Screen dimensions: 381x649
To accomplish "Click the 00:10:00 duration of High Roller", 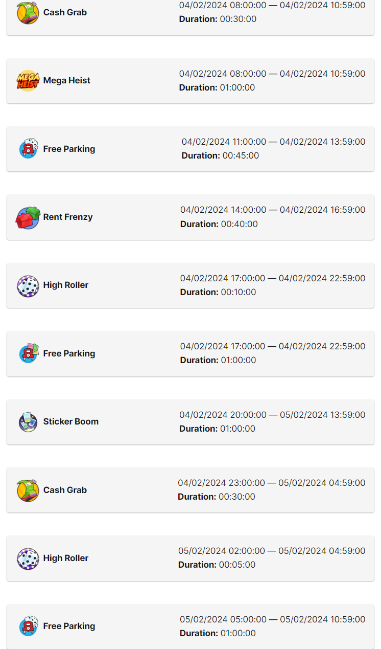I will point(239,292).
